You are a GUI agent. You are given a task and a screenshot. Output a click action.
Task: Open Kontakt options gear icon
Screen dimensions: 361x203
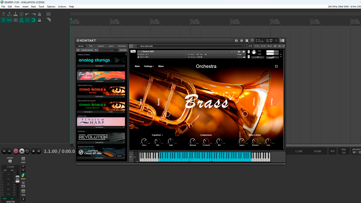[242, 41]
